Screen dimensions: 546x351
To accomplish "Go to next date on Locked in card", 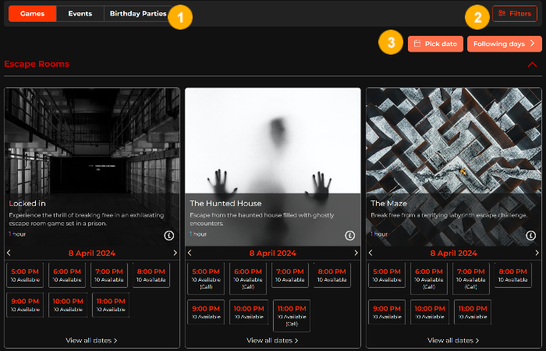I will tap(175, 253).
